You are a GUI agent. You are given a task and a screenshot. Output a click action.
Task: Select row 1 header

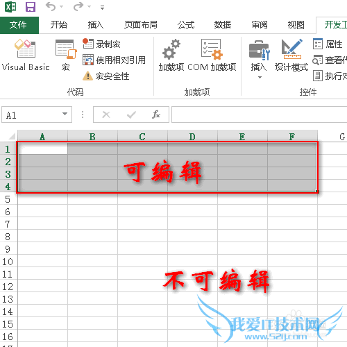8,149
